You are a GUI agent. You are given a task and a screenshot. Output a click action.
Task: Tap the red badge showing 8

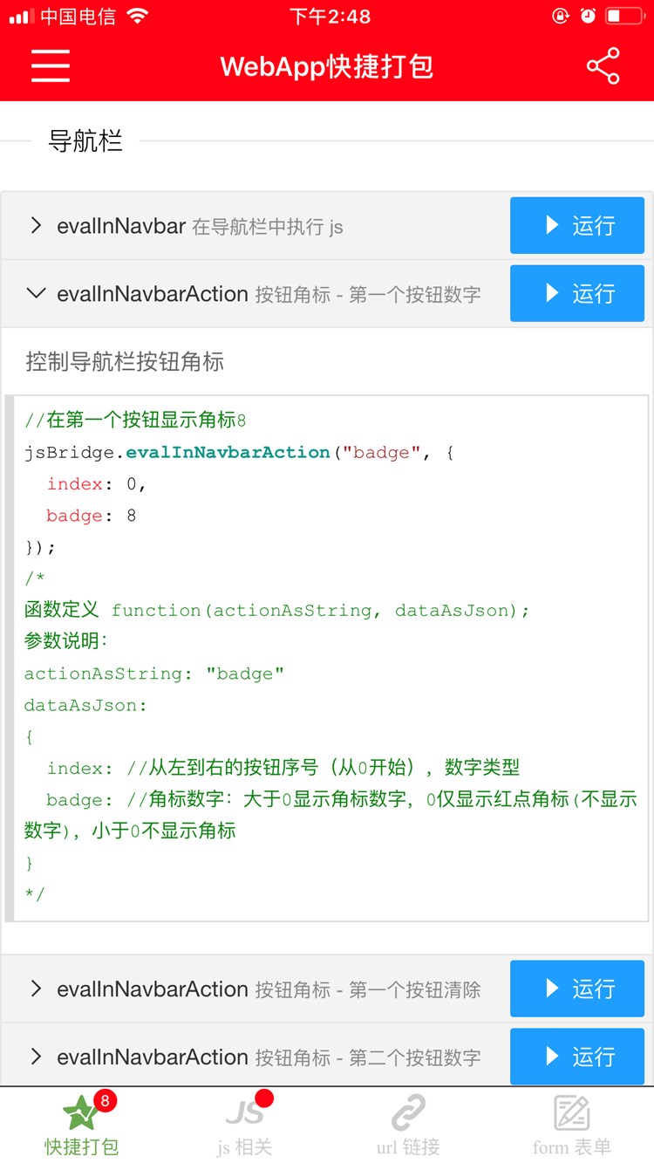tap(105, 1101)
